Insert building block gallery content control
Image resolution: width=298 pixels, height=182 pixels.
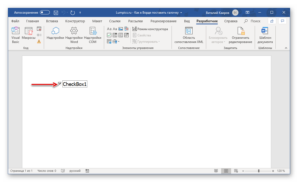126,29
